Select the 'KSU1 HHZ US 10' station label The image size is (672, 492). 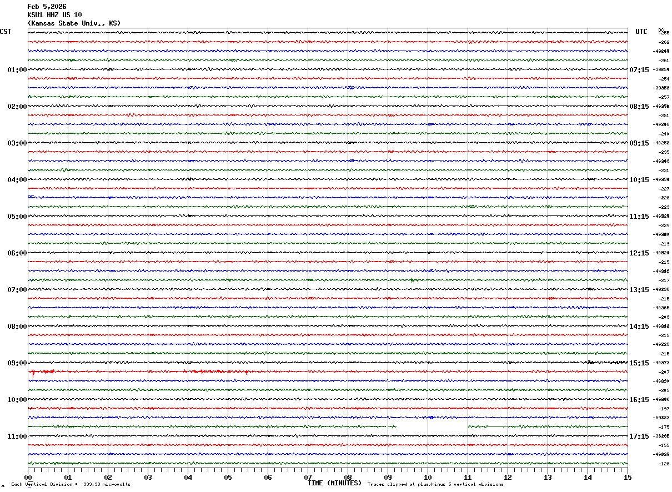point(54,15)
